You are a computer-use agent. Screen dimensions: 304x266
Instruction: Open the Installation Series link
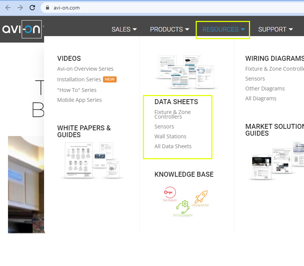(79, 79)
